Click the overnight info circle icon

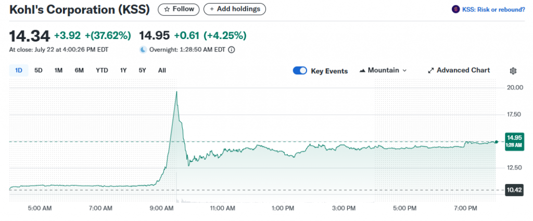[231, 49]
